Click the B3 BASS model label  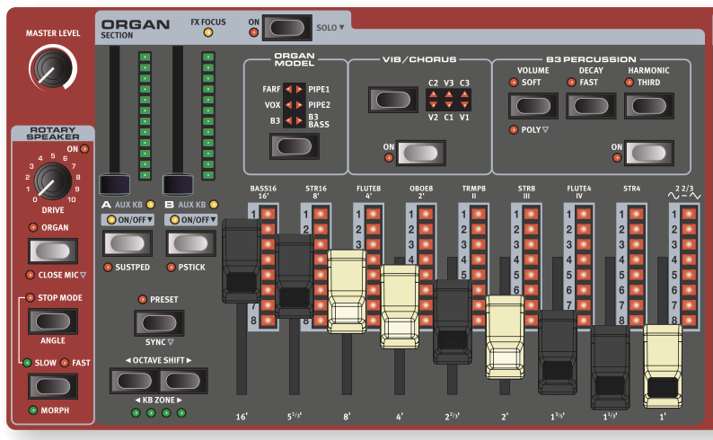319,120
